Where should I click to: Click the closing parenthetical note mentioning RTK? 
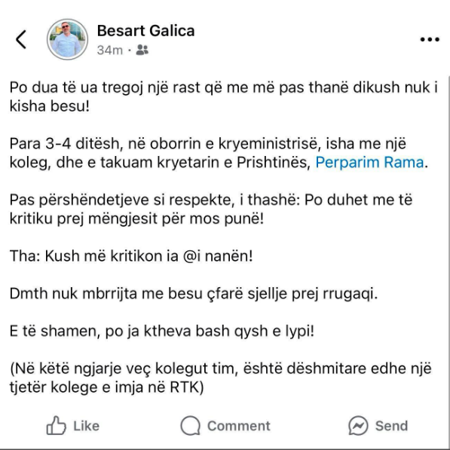coord(220,378)
